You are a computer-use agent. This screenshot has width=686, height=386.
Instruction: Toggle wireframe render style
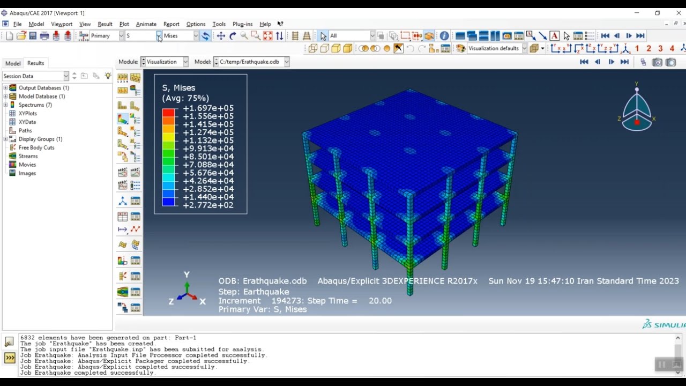[x=312, y=48]
